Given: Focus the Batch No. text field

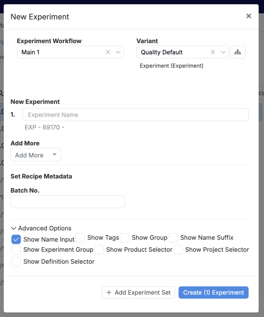Looking at the screenshot, I should (x=68, y=202).
